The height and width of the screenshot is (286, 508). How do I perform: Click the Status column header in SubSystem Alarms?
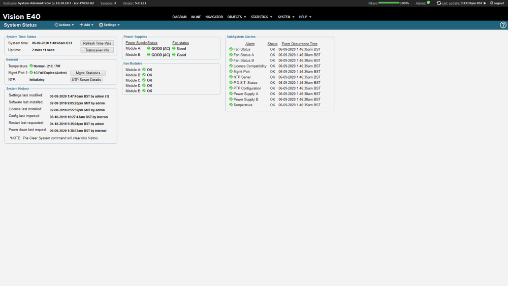(272, 44)
